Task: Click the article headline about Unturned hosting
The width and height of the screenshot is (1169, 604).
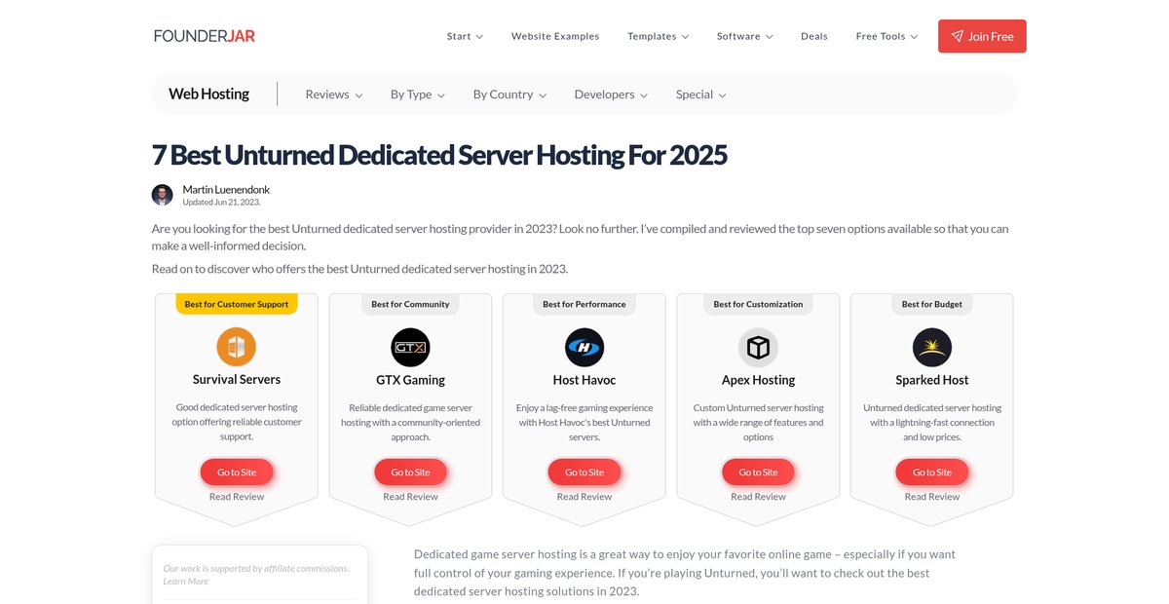Action: (x=439, y=155)
